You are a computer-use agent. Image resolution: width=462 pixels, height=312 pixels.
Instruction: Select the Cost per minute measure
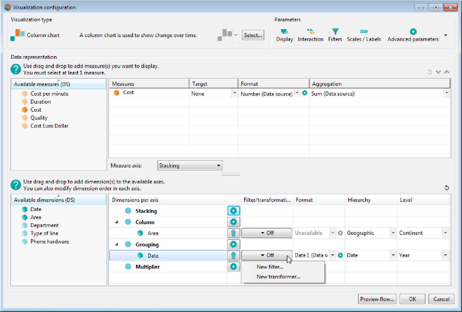click(x=49, y=94)
